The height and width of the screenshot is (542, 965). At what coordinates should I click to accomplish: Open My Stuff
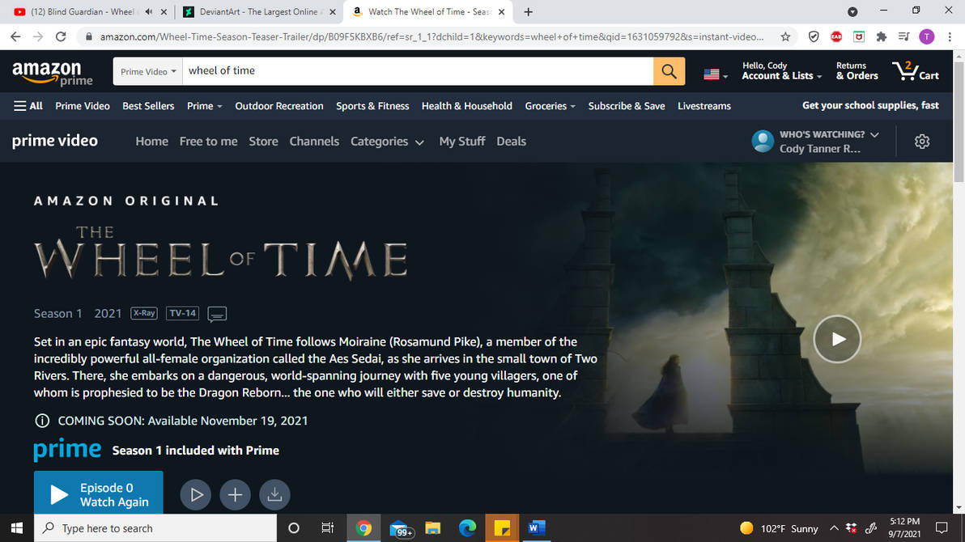(x=462, y=142)
